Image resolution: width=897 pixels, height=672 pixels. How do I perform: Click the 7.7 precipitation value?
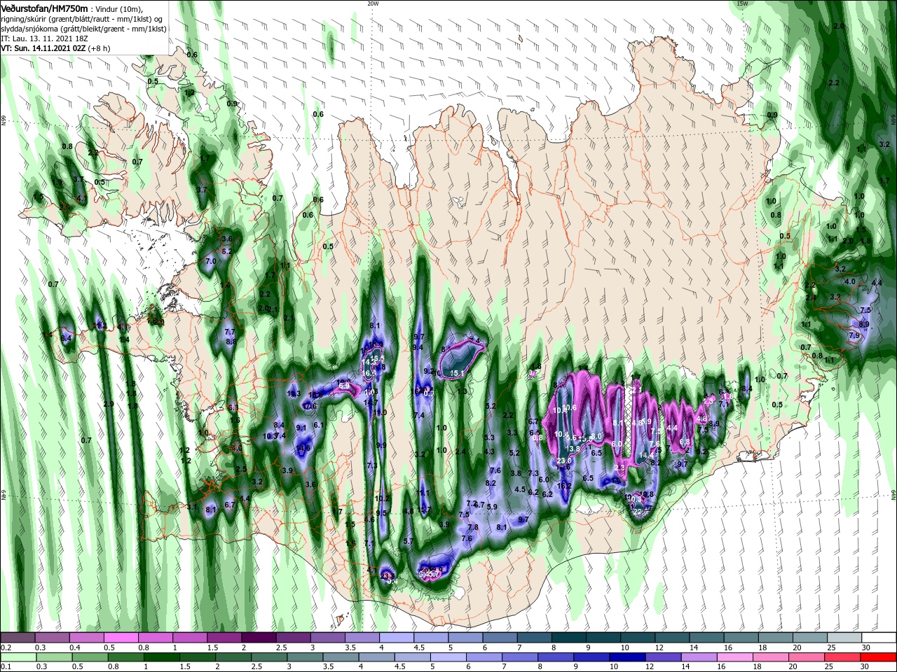[x=229, y=332]
